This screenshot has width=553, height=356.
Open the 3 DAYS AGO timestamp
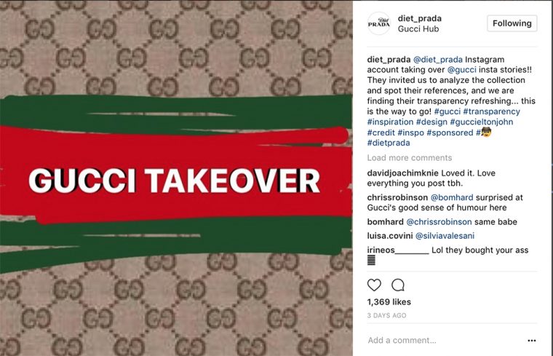[386, 315]
